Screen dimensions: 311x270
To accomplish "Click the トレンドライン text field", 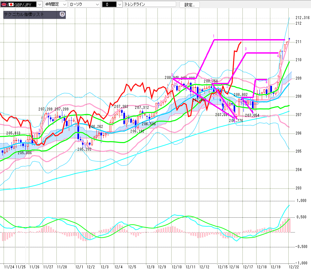I will pos(150,4).
